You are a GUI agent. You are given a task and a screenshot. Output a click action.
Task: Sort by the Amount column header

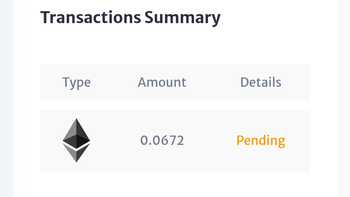(x=162, y=82)
